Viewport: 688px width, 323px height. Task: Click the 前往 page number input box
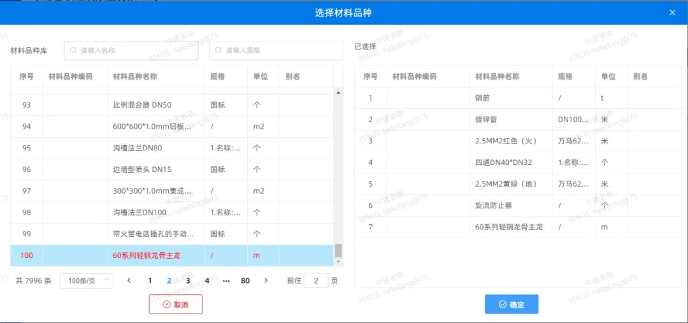pos(315,280)
